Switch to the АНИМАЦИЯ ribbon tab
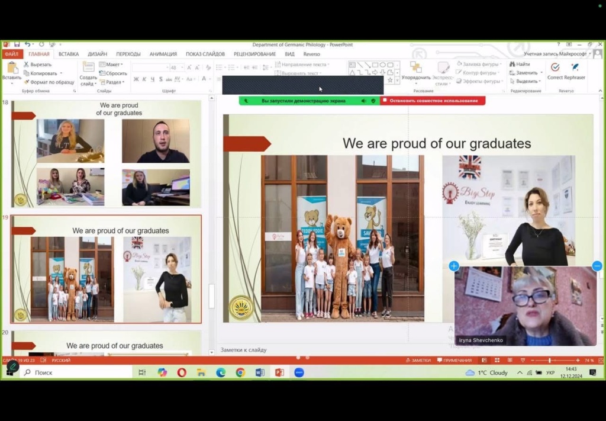 [x=163, y=54]
